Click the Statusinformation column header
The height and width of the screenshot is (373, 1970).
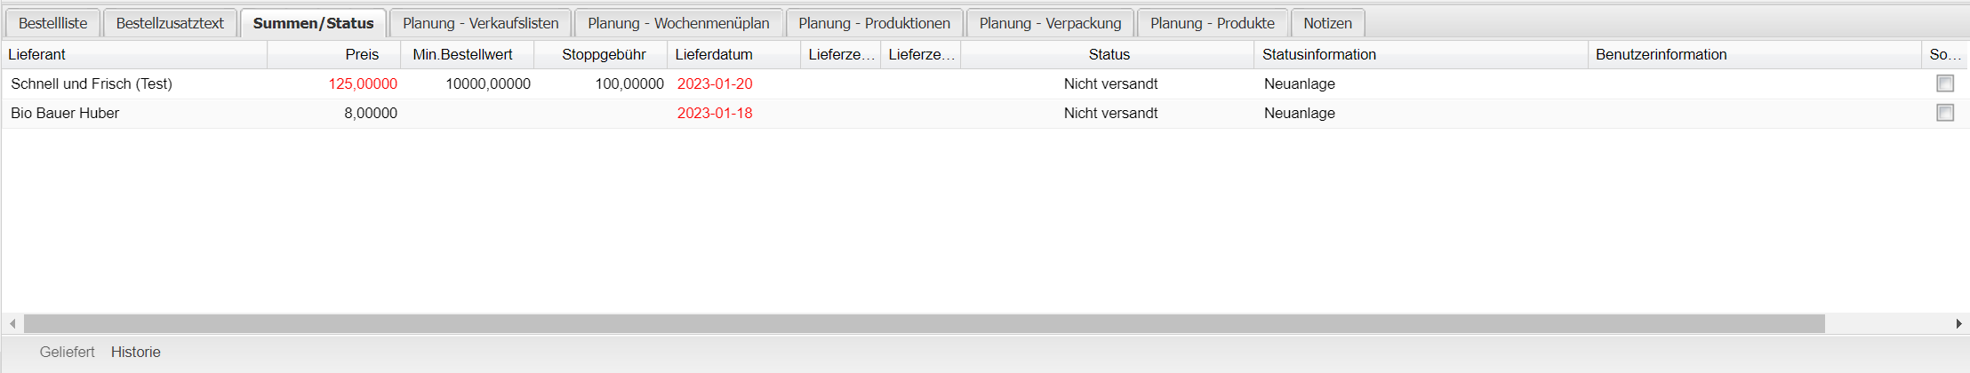click(x=1319, y=54)
